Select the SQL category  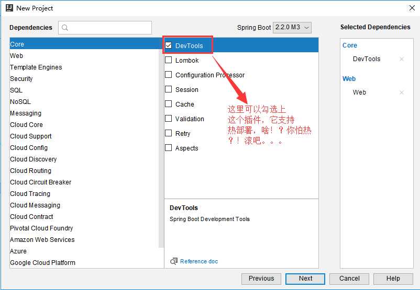(84, 90)
